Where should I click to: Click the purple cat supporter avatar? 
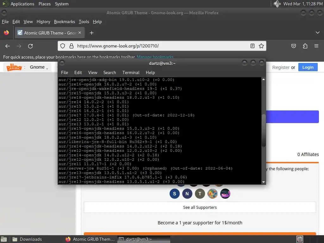pyautogui.click(x=225, y=194)
